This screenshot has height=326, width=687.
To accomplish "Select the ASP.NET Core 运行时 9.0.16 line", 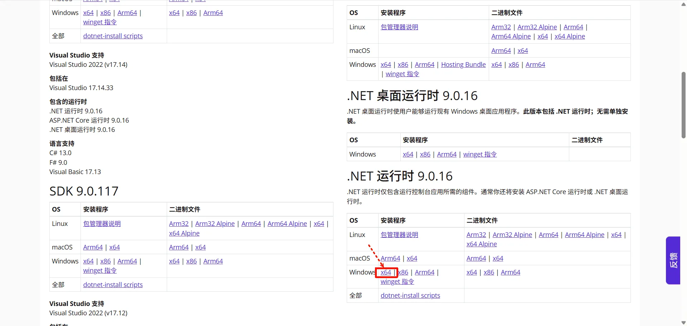I will [89, 120].
